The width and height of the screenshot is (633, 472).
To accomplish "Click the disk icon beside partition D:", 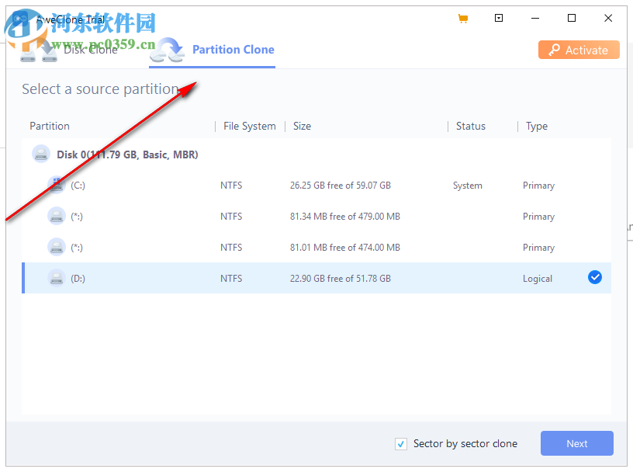I will 56,278.
